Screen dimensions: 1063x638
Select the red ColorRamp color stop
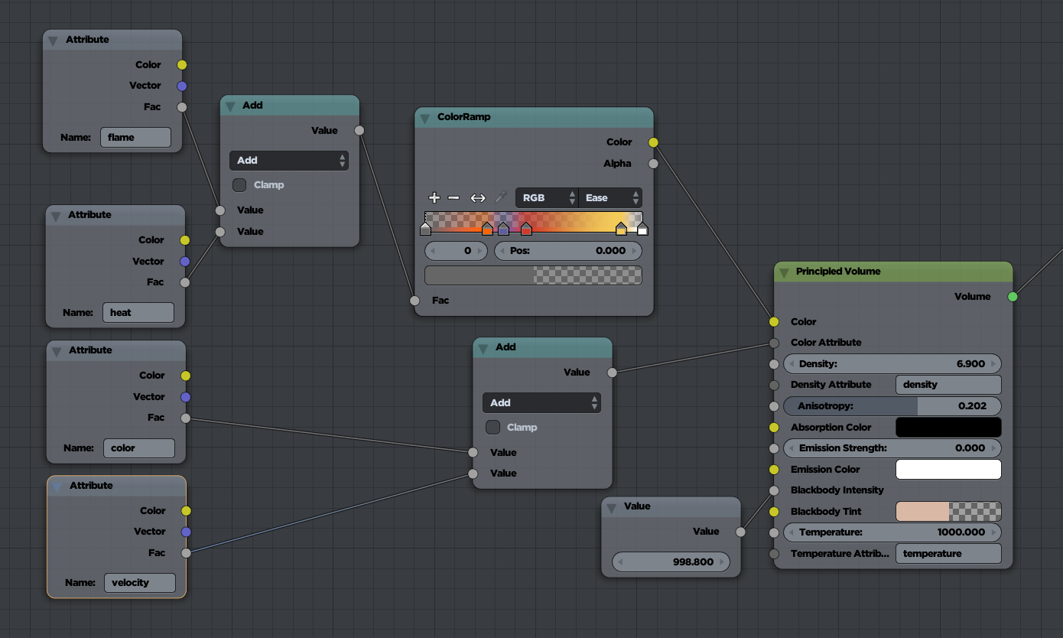click(526, 229)
